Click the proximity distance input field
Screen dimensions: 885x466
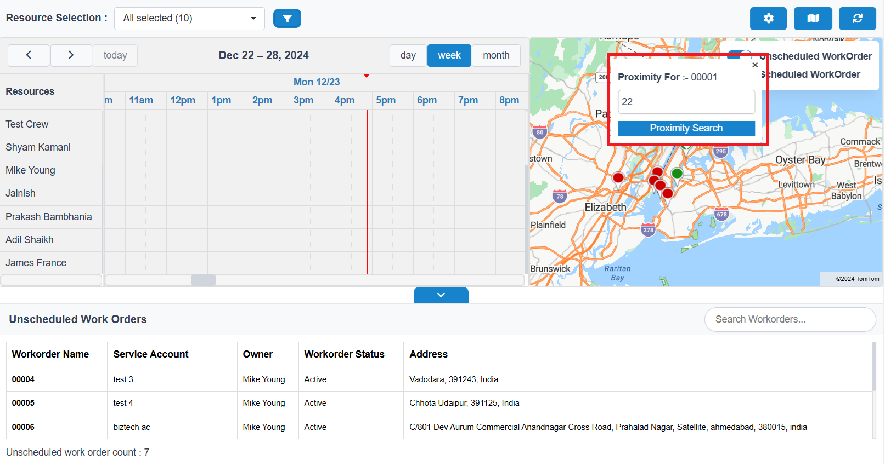click(686, 102)
